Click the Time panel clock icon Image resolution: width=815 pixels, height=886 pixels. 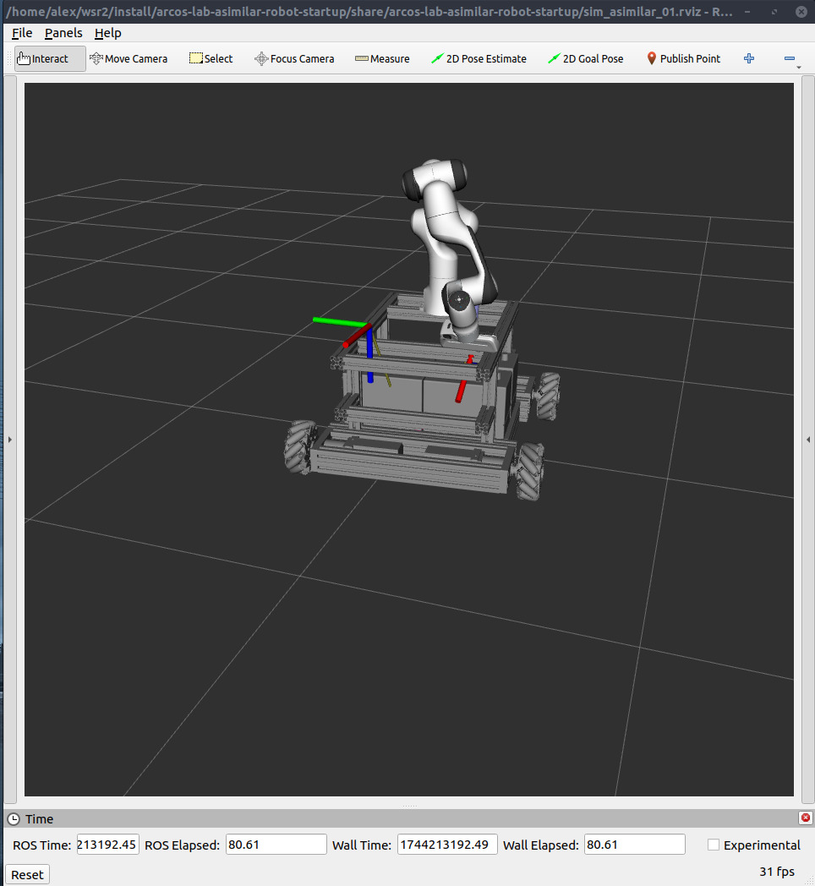tap(14, 818)
